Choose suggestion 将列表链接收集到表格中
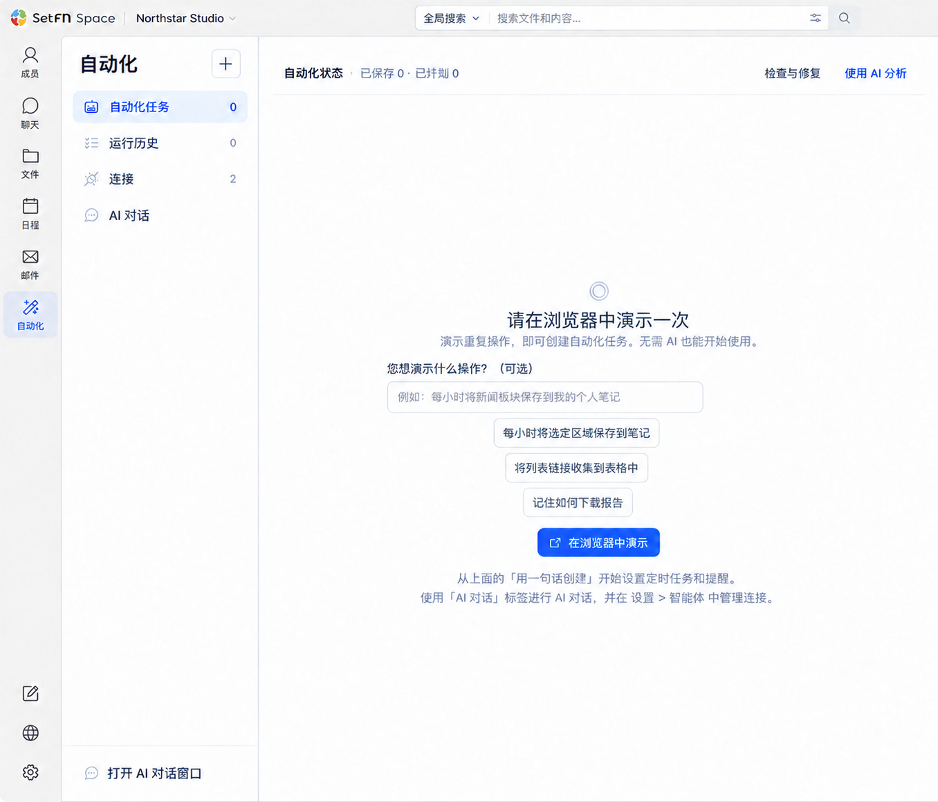This screenshot has width=938, height=802. (x=576, y=468)
